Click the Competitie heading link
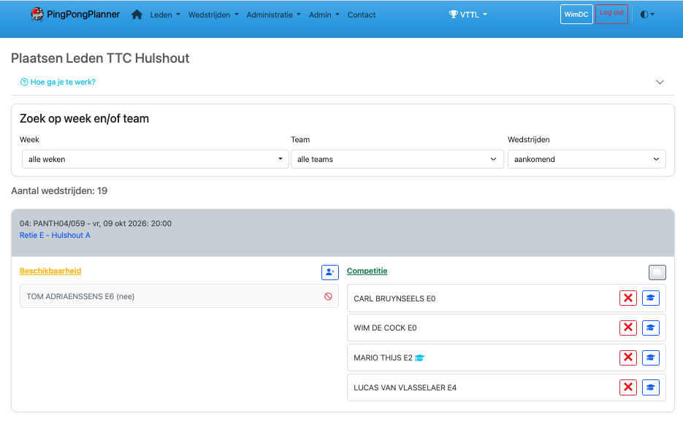The width and height of the screenshot is (683, 421). coord(367,271)
